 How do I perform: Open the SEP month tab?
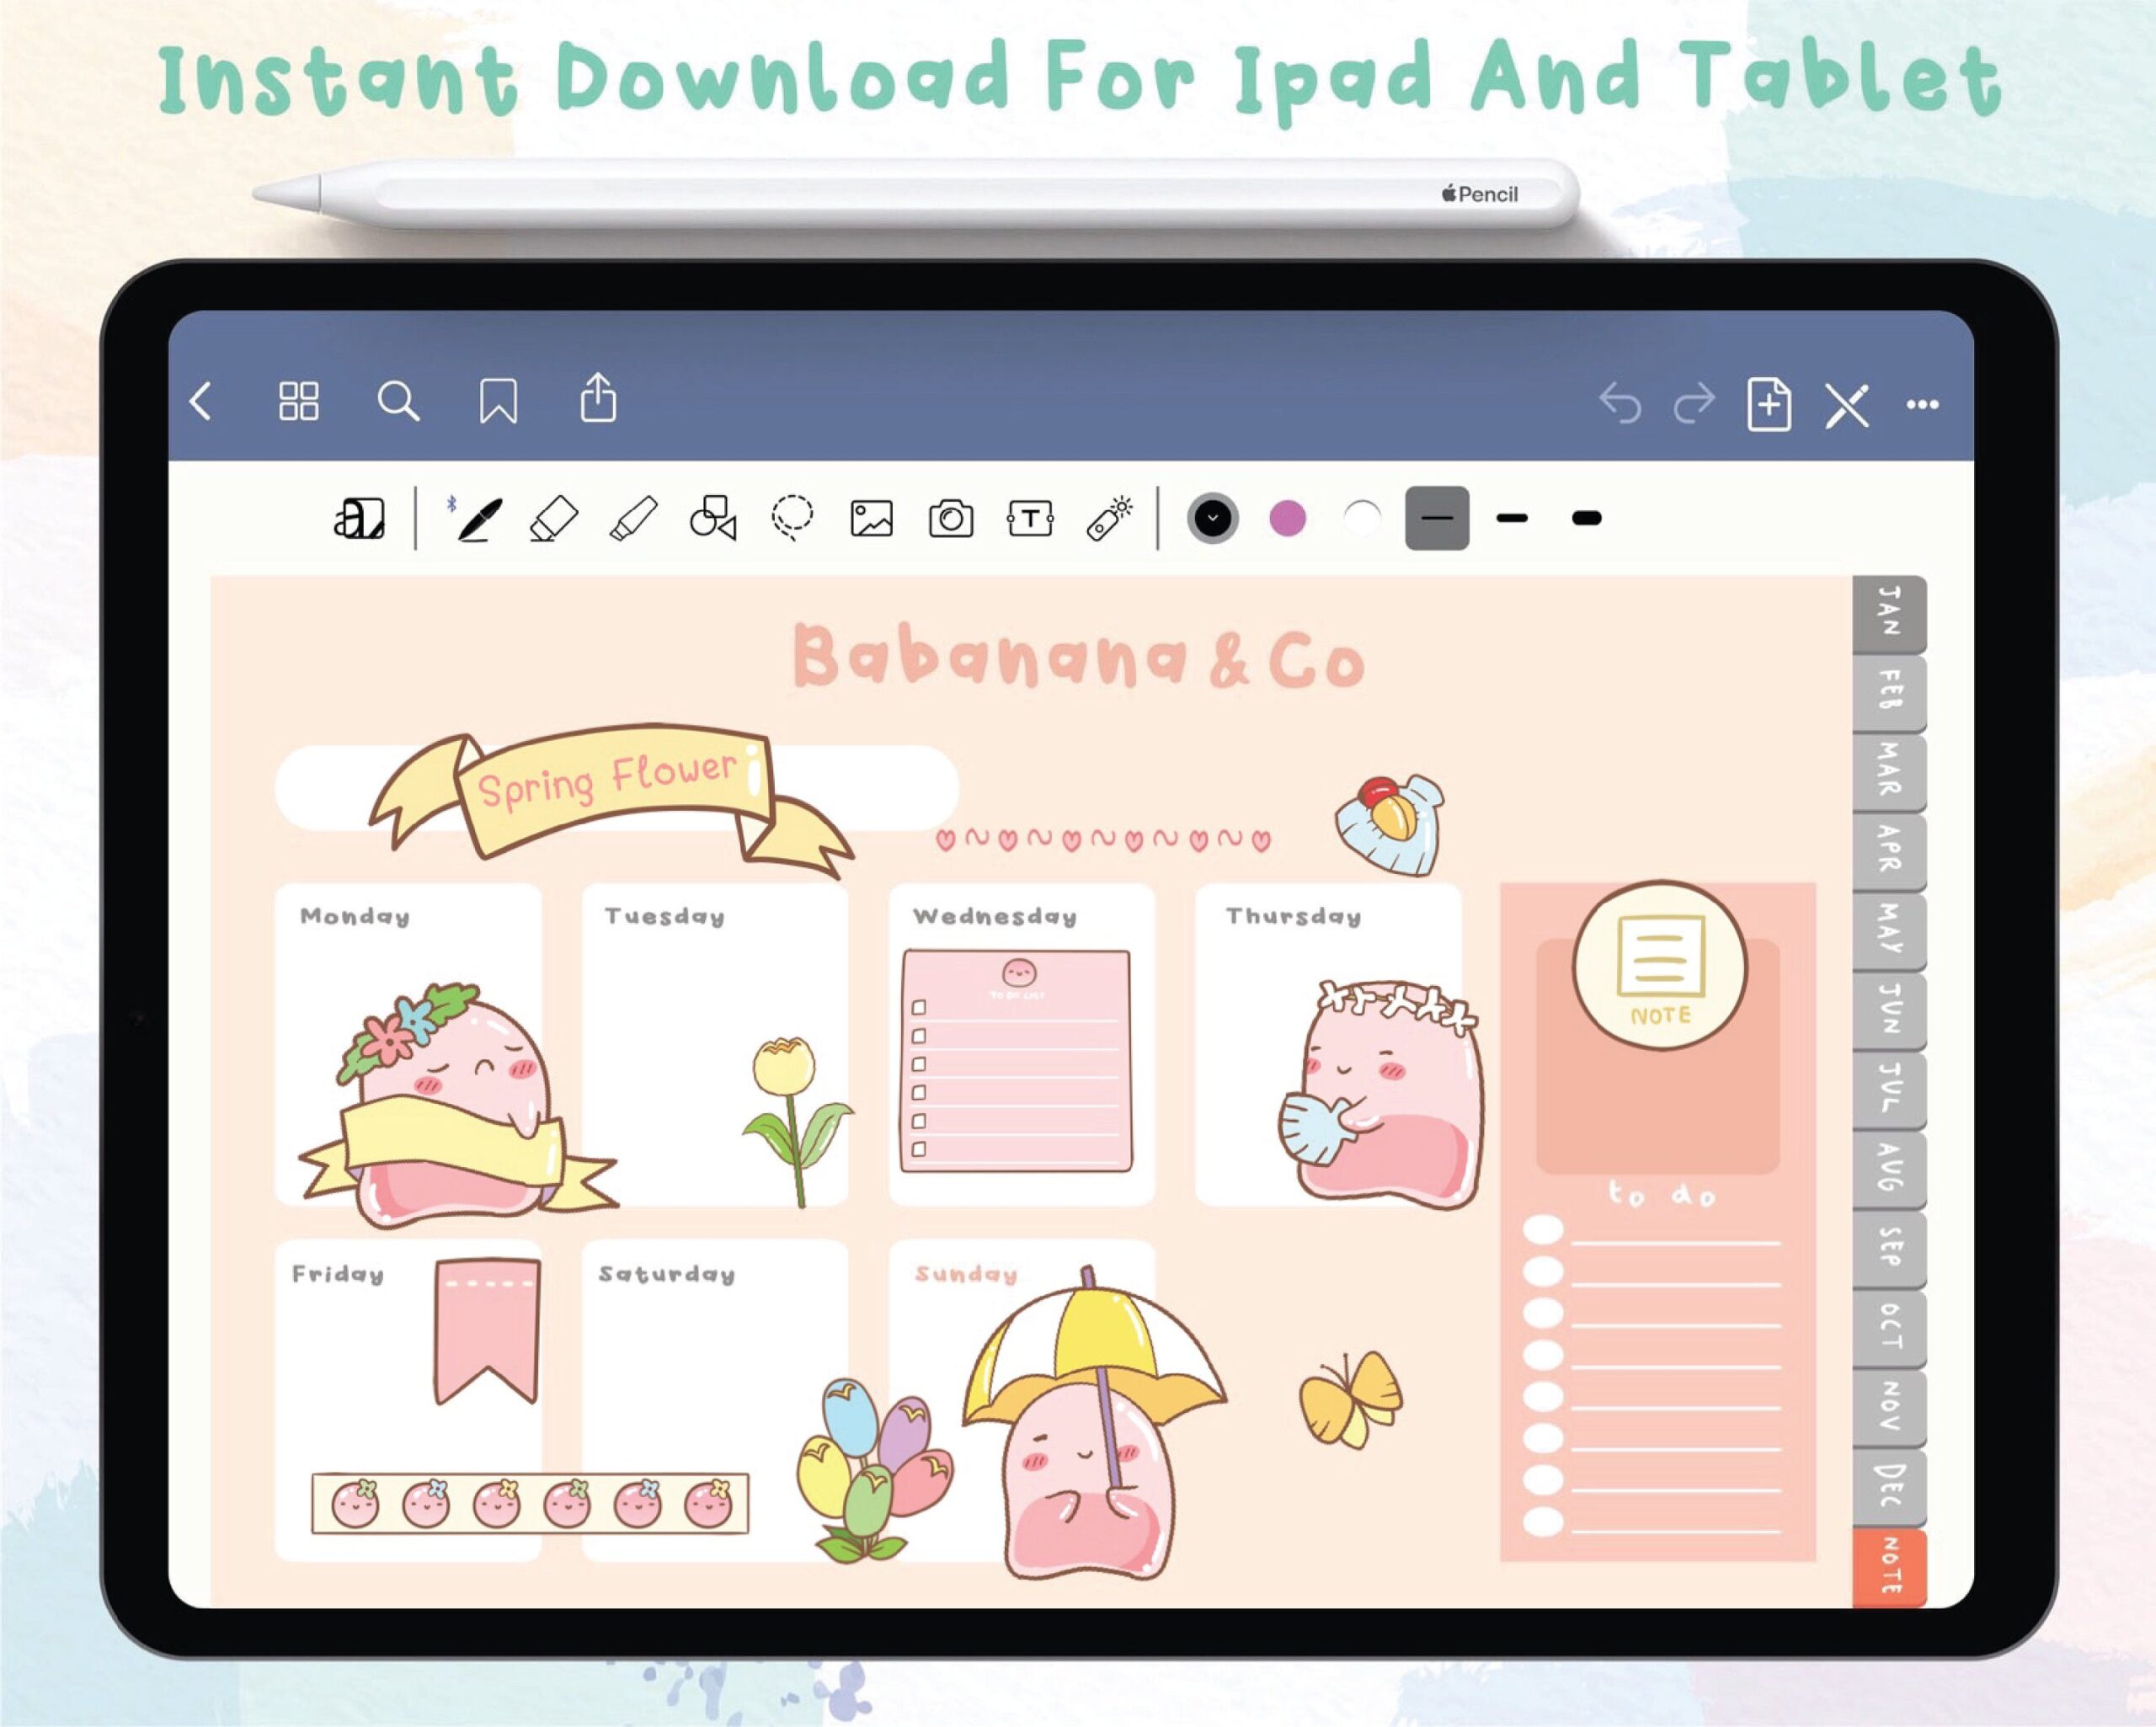click(x=1889, y=1250)
